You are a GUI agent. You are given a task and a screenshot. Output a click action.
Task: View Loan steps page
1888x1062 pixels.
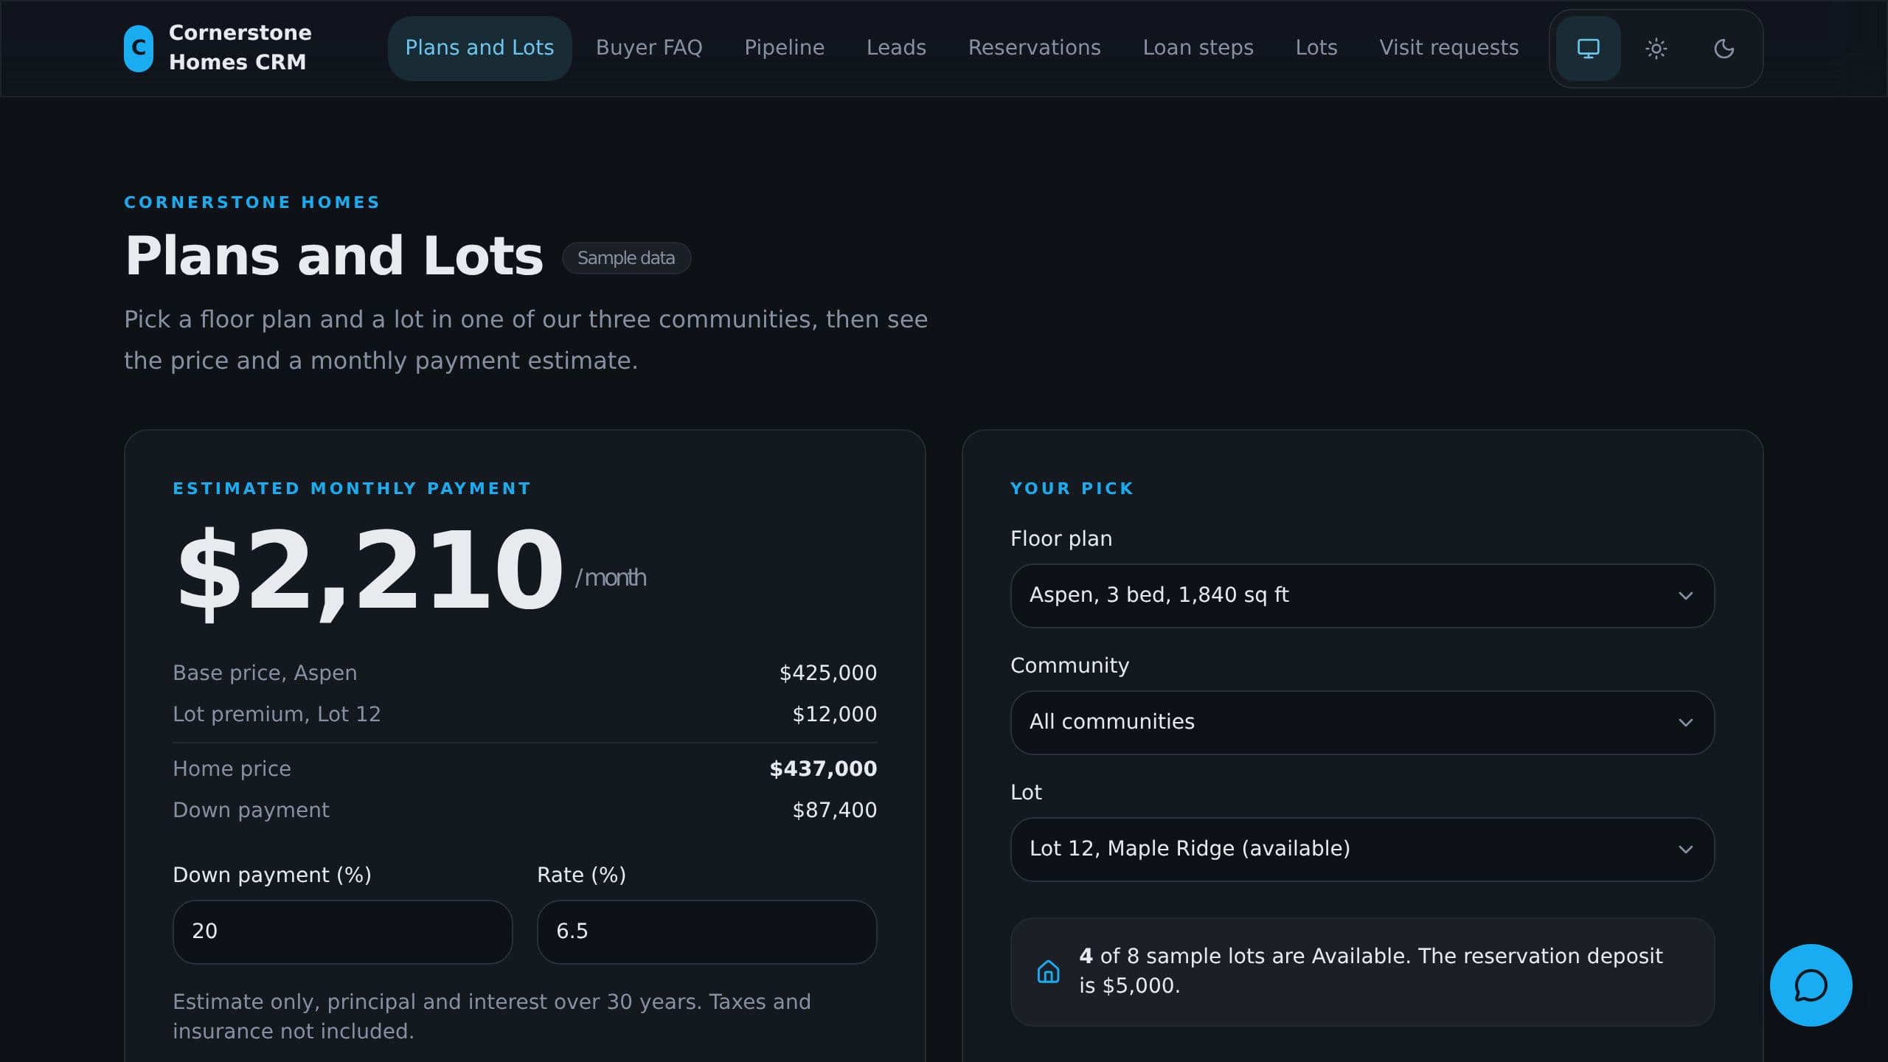point(1198,48)
